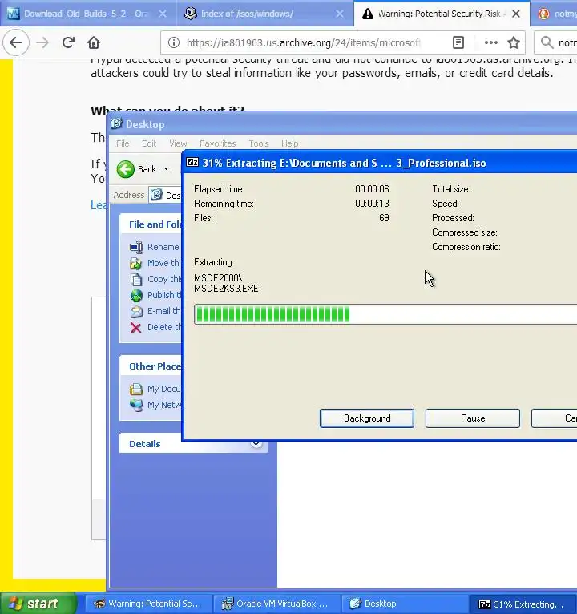Click the green extraction progress bar
The image size is (577, 614).
pyautogui.click(x=385, y=314)
